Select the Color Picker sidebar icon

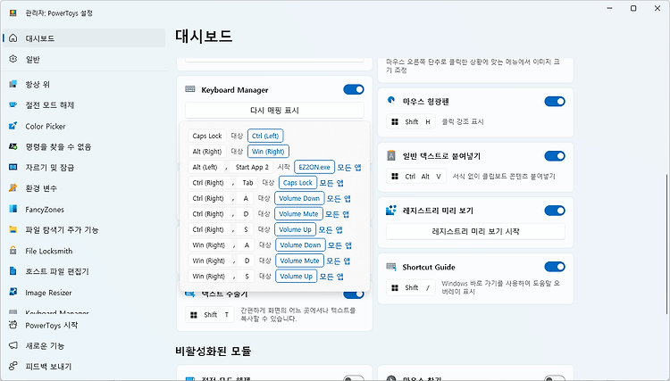coord(13,126)
